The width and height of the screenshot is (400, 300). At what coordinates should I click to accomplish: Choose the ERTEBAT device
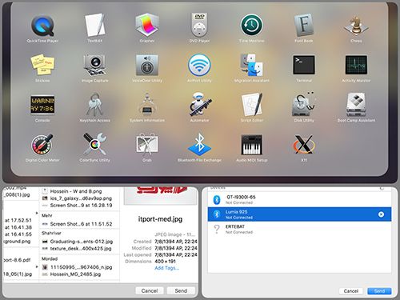click(x=299, y=229)
